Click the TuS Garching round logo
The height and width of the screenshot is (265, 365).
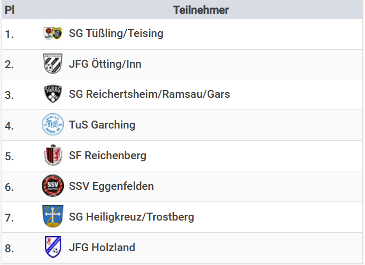click(x=53, y=125)
